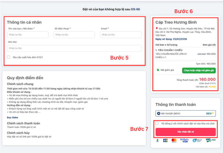Click the red location pin icon
The height and width of the screenshot is (153, 223).
tap(157, 28)
